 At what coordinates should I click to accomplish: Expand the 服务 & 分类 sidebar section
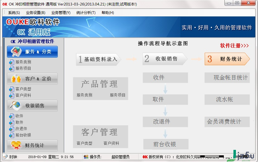tap(32, 52)
